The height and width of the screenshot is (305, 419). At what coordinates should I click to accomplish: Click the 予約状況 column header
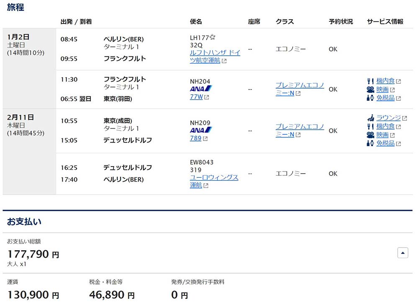[341, 21]
